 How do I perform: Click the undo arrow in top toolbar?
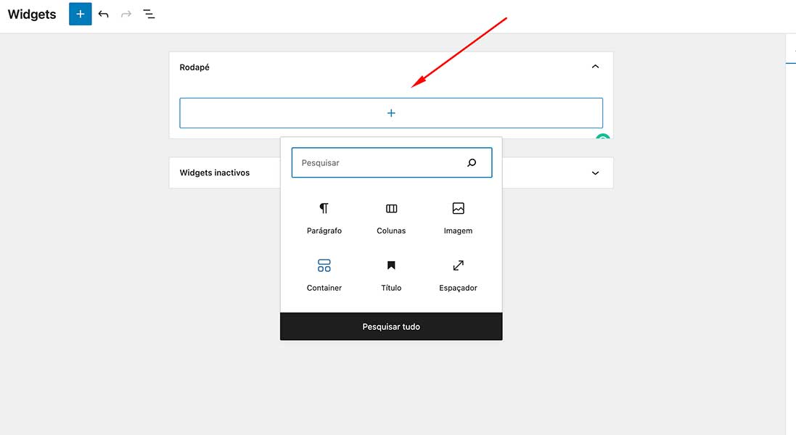click(x=104, y=14)
